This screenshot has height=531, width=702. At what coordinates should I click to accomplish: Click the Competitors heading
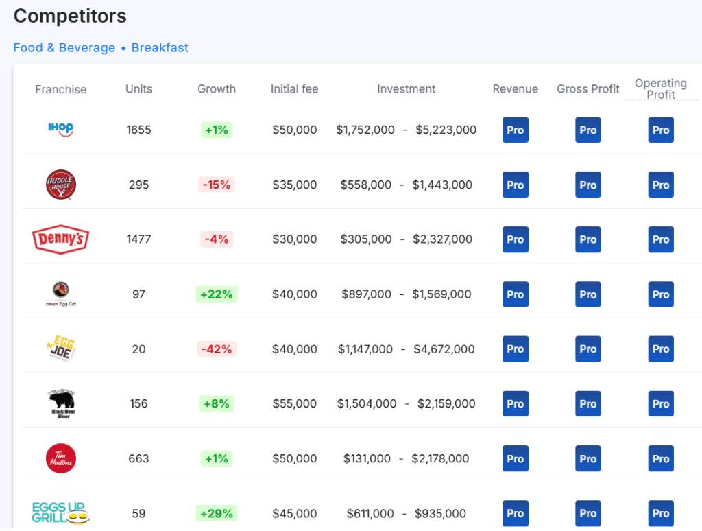tap(70, 16)
